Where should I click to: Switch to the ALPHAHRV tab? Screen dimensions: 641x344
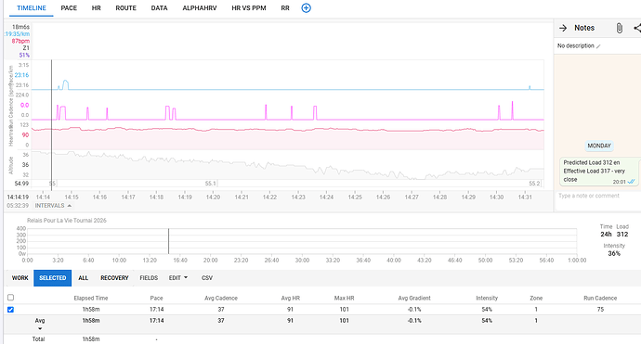coord(200,8)
